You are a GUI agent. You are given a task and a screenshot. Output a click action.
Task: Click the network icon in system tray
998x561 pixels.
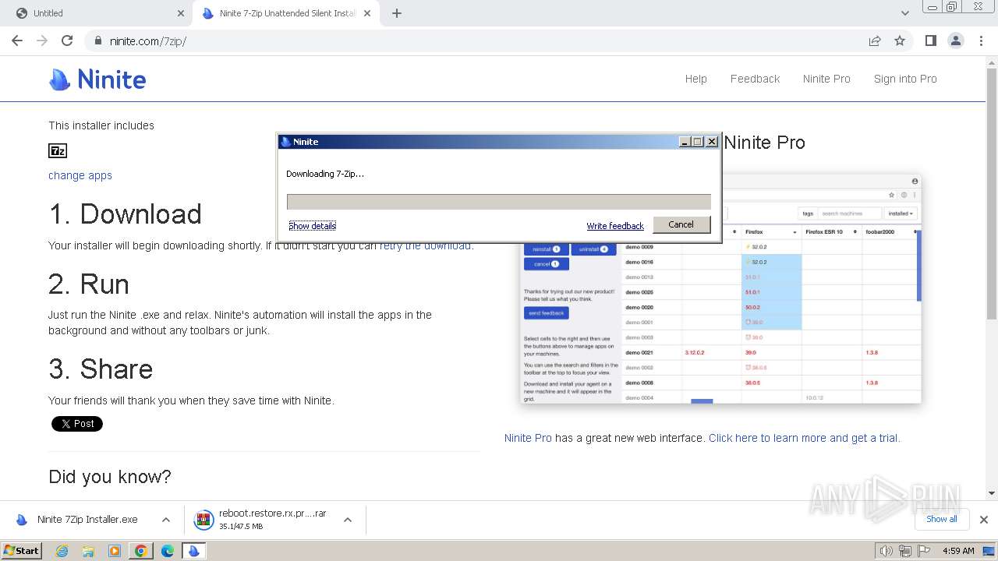pos(905,551)
